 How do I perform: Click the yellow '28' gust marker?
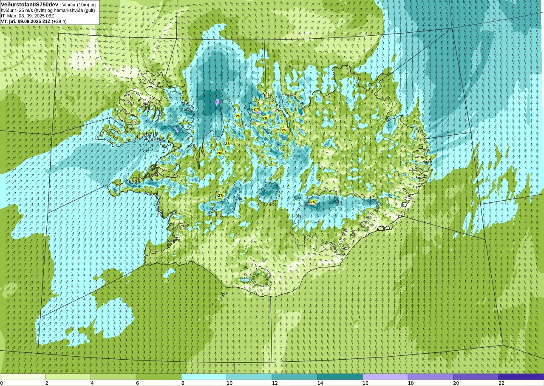click(x=227, y=144)
